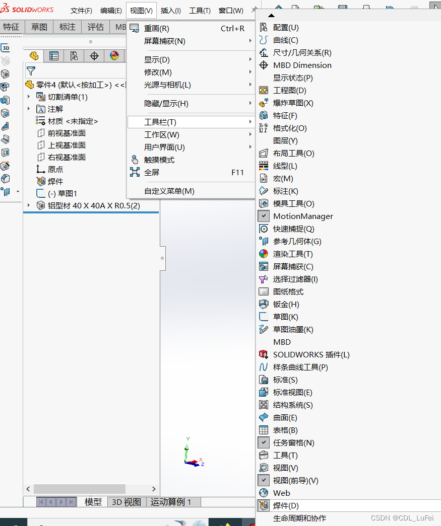Select the 选择过滤器(I) toolbar entry
Screen dimensions: 441x526
click(295, 279)
